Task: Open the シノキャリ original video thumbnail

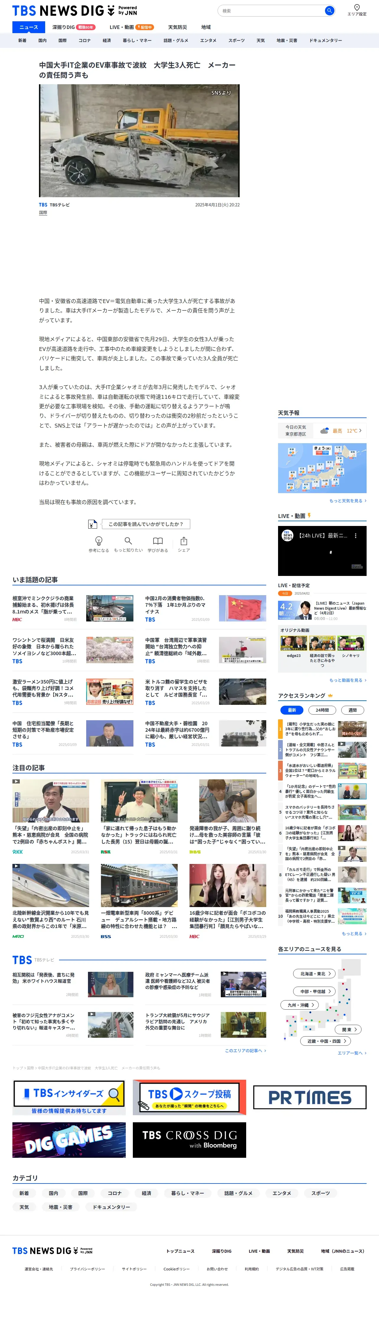Action: click(351, 643)
